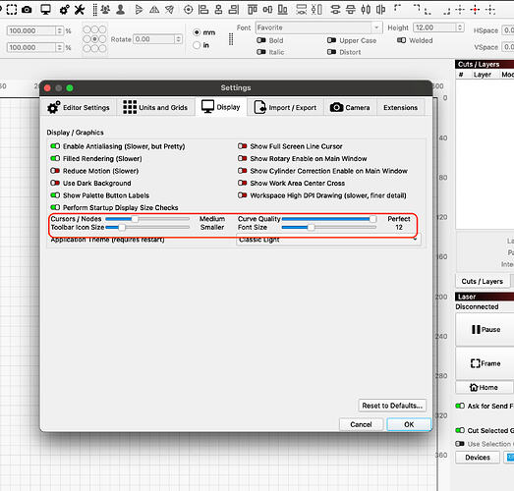
Task: Enable Use Dark Background toggle
Action: click(x=55, y=183)
